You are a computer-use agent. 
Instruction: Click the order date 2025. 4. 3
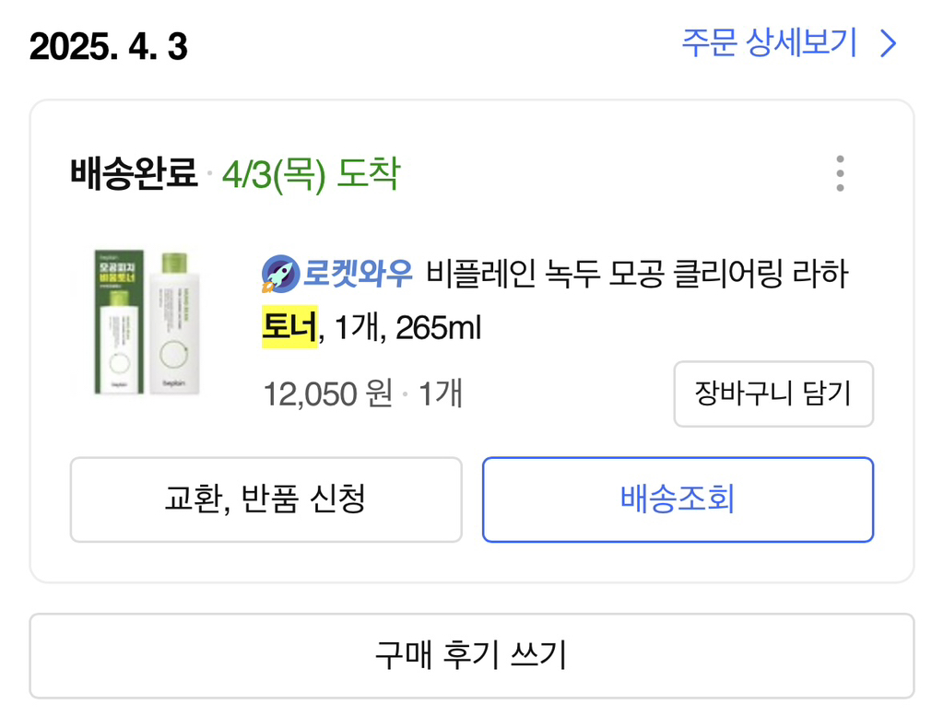click(x=109, y=47)
